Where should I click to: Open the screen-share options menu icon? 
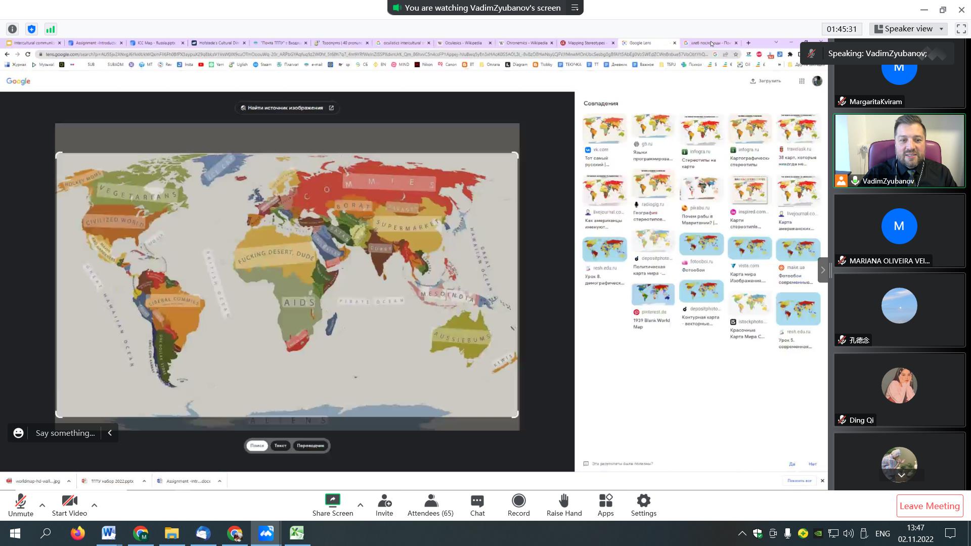[575, 8]
